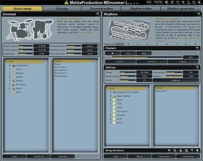Select rhythm channel 9
This screenshot has height=161, width=203.
tap(195, 44)
